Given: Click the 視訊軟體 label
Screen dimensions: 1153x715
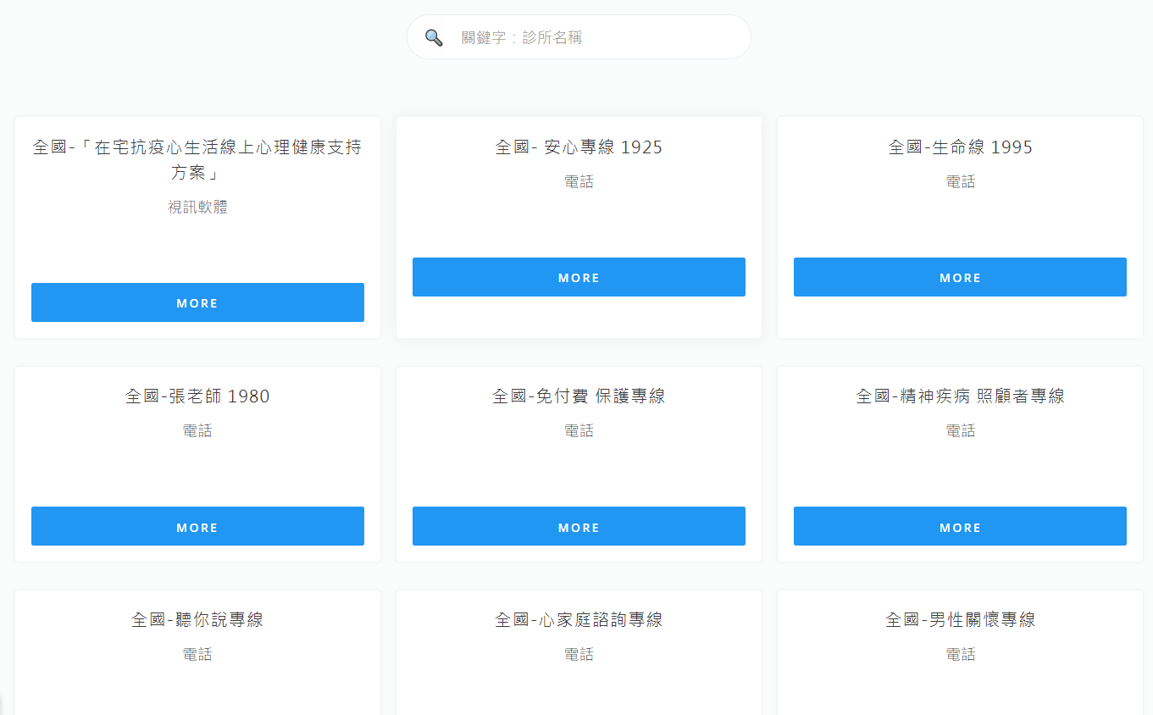Looking at the screenshot, I should pos(197,208).
